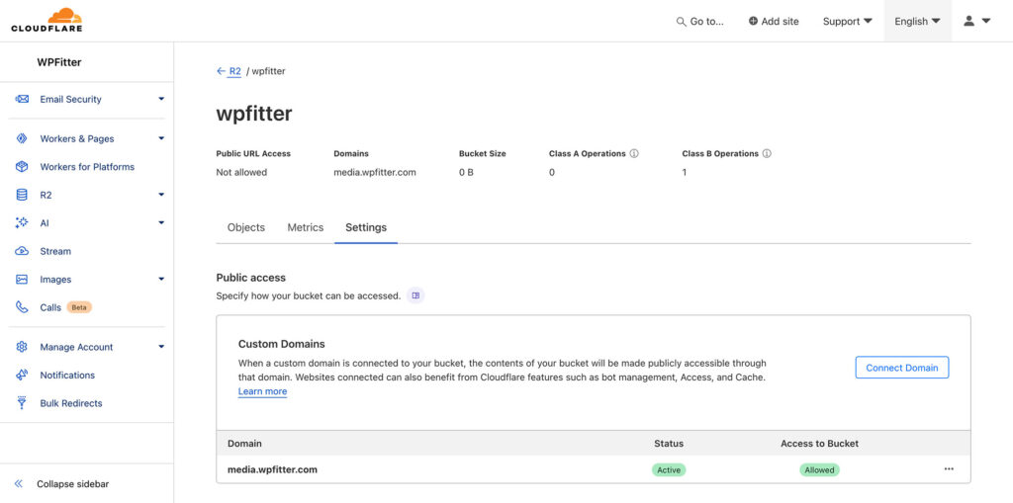Click the Connect Domain button
Image resolution: width=1013 pixels, height=503 pixels.
click(901, 368)
